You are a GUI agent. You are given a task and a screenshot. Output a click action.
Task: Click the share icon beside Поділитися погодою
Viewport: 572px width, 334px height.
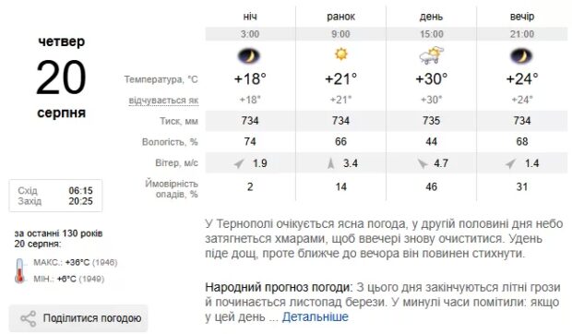(28, 318)
